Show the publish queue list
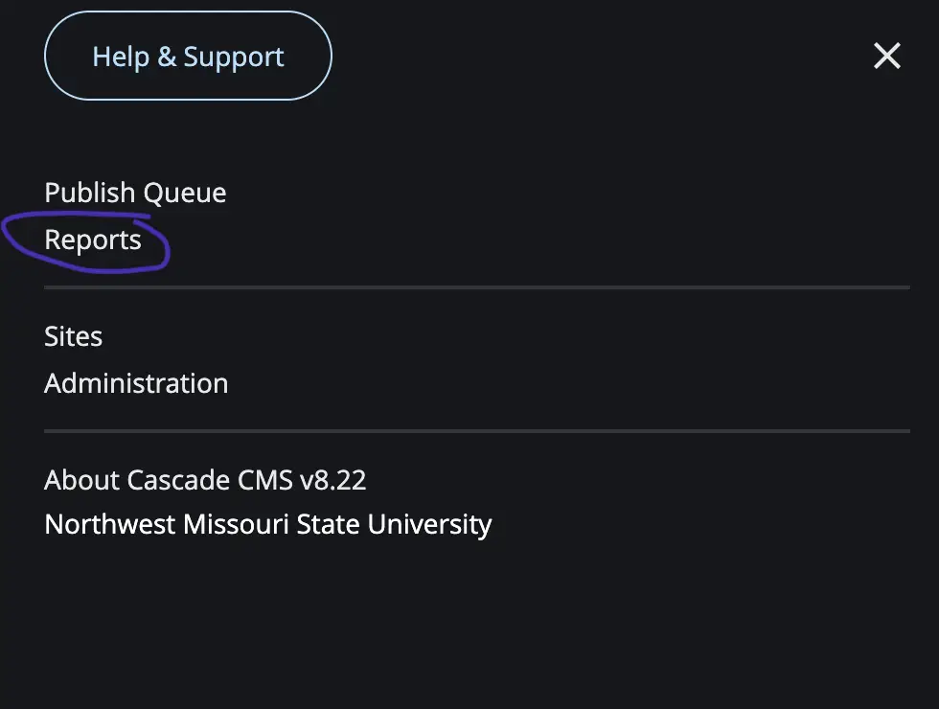Image resolution: width=939 pixels, height=709 pixels. (135, 193)
